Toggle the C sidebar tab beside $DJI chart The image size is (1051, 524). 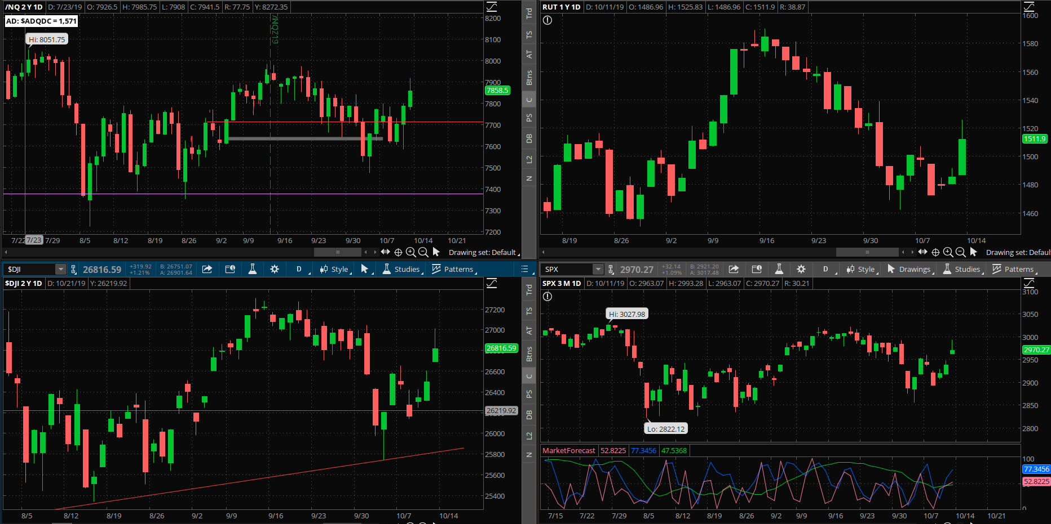pyautogui.click(x=529, y=376)
